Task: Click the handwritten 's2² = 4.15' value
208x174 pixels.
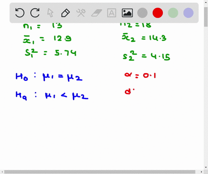Action: point(146,56)
